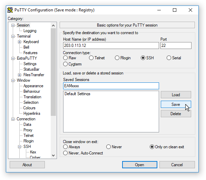Viewport: 206px width, 180px height.
Task: Click the Open button to connect
Action: (139, 164)
